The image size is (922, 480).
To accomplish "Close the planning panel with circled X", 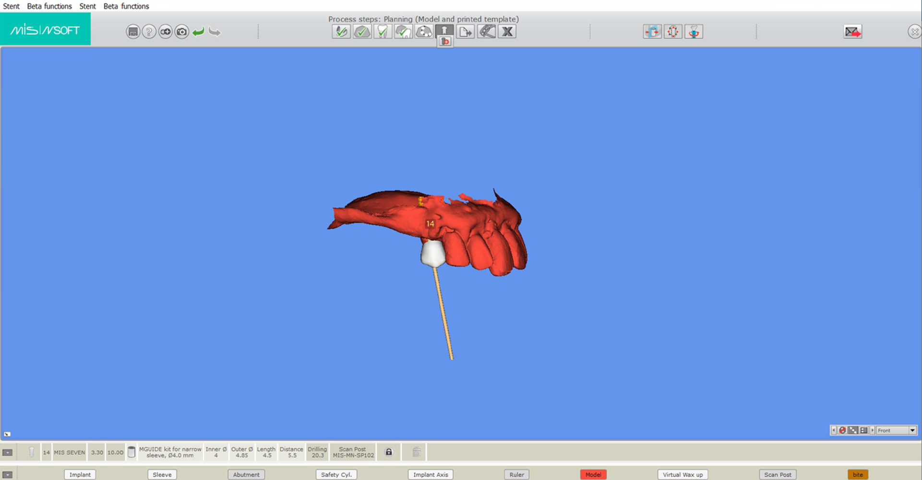I will pos(915,32).
